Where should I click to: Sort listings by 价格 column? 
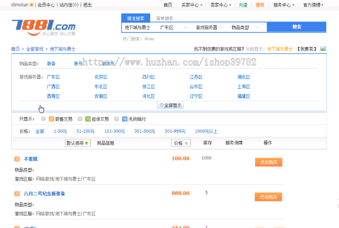181,143
